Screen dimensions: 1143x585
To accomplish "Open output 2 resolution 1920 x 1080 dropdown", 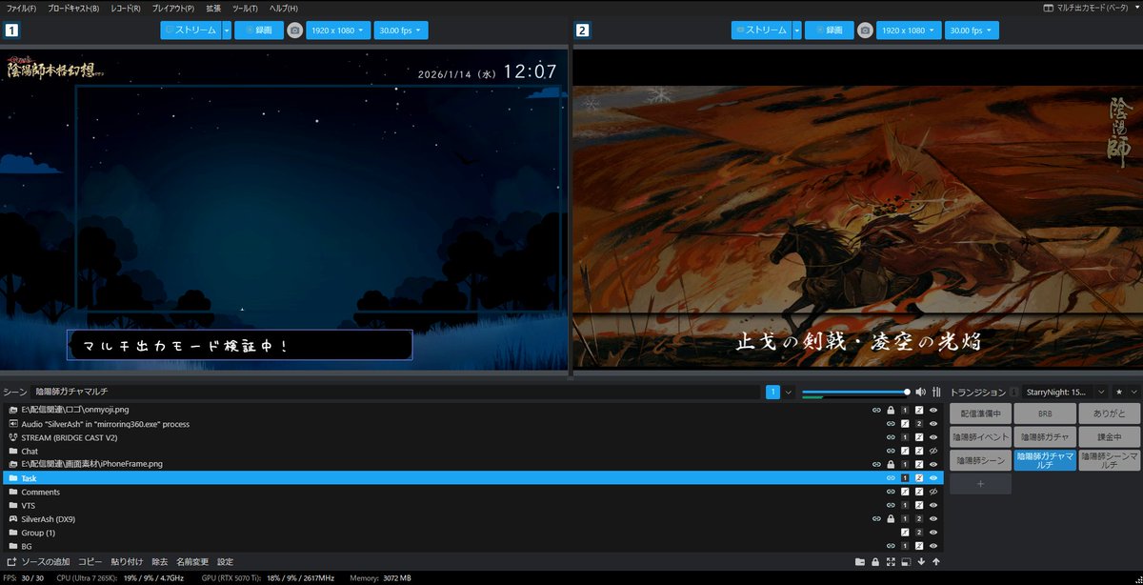I will point(909,30).
